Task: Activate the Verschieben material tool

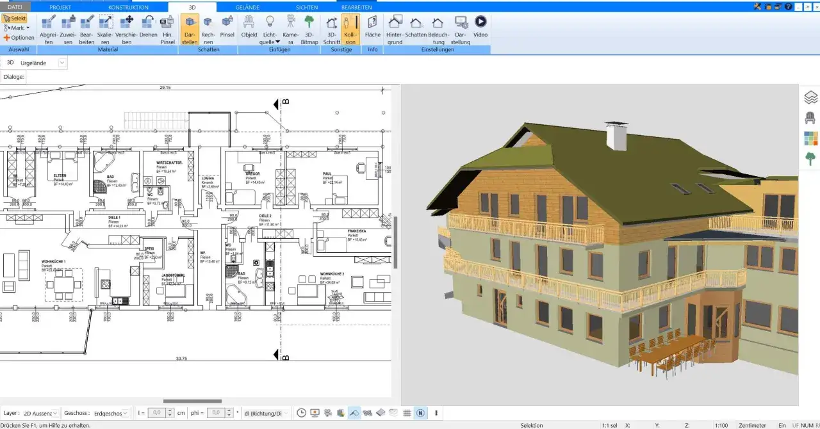Action: (x=126, y=29)
